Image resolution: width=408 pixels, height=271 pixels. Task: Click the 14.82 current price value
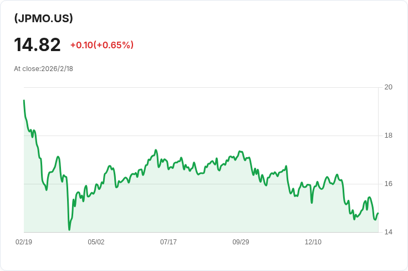point(37,44)
